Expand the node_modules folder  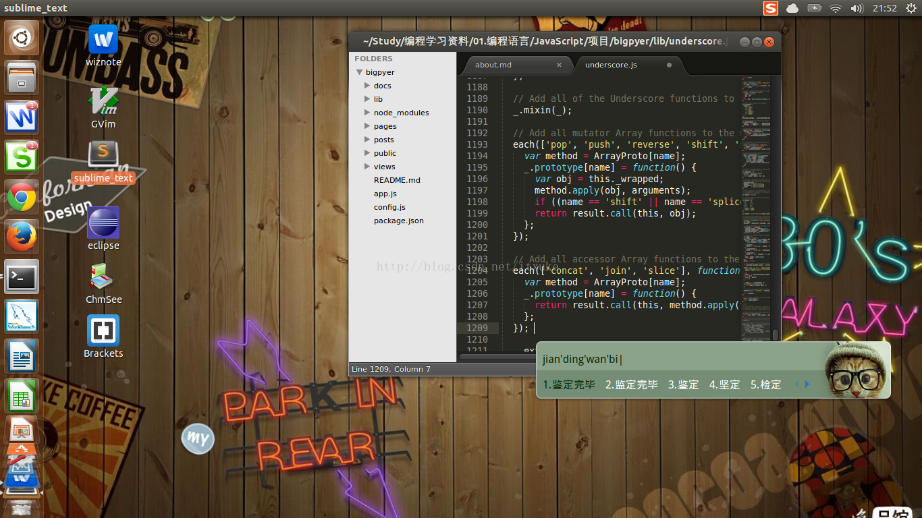tap(367, 113)
